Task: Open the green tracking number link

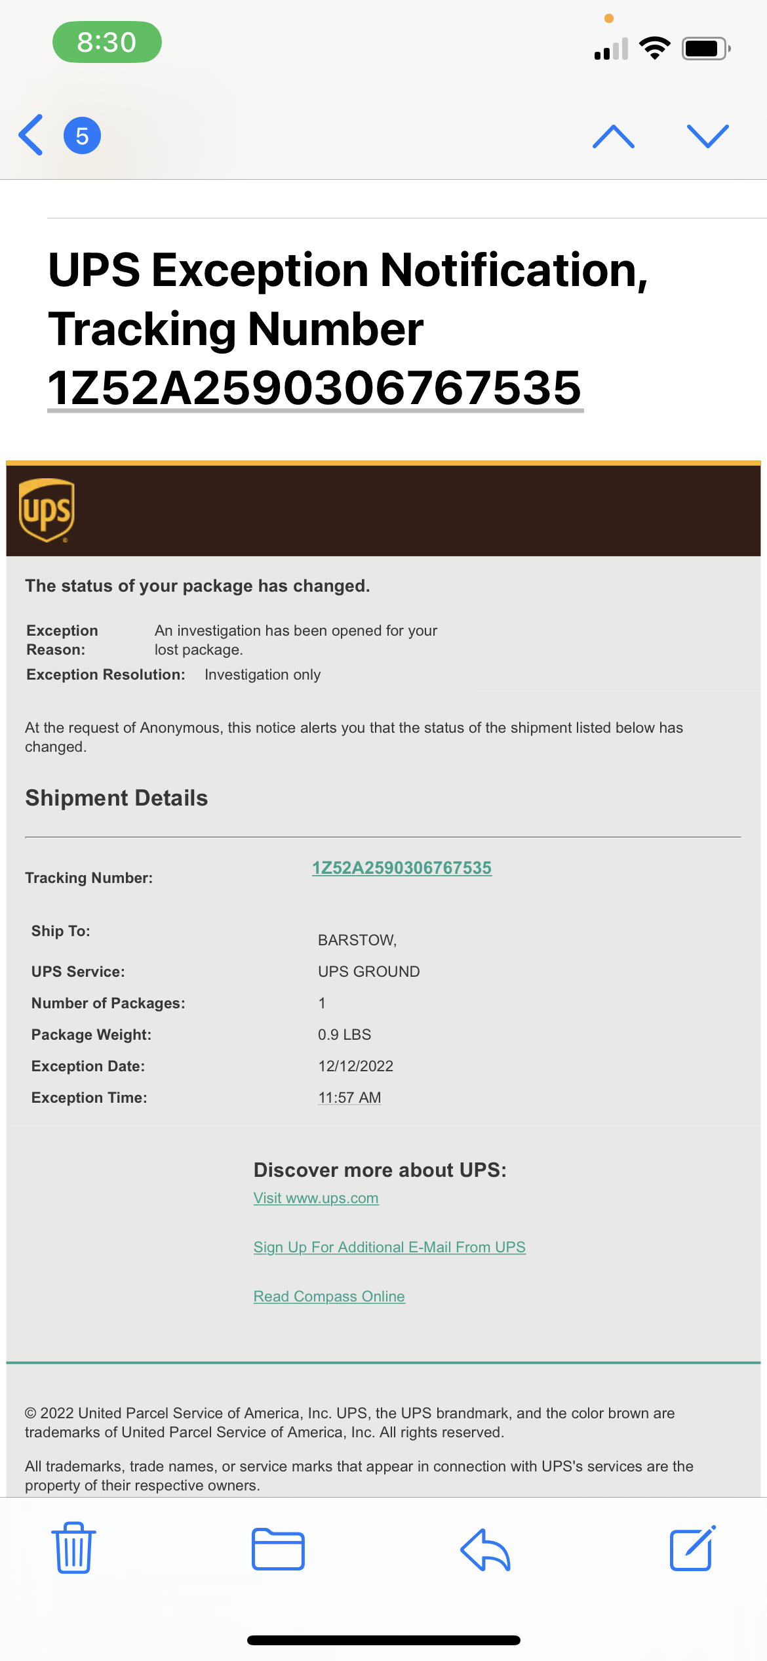Action: tap(401, 868)
